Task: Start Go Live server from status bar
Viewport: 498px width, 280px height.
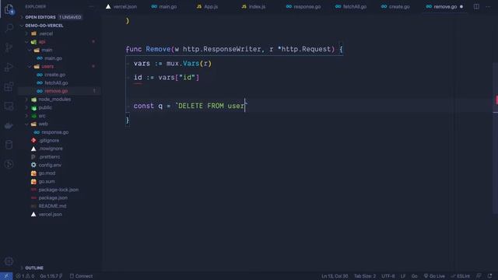Action: (x=434, y=276)
